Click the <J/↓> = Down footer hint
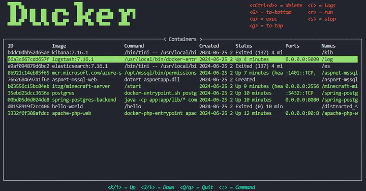This screenshot has width=366, height=191. (x=158, y=187)
